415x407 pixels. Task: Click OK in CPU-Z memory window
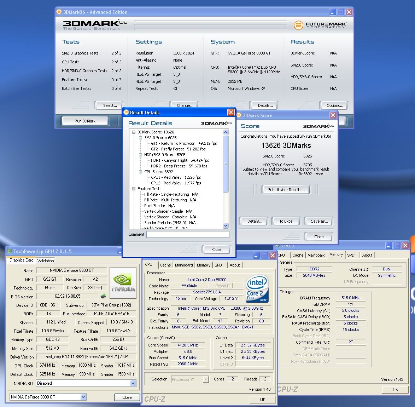[x=395, y=390]
